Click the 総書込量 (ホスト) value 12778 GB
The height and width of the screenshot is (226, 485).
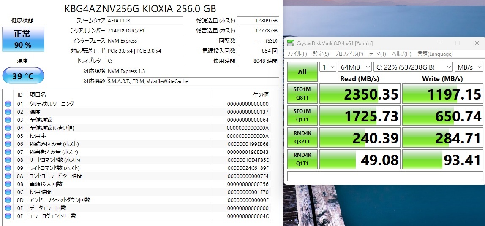click(258, 31)
